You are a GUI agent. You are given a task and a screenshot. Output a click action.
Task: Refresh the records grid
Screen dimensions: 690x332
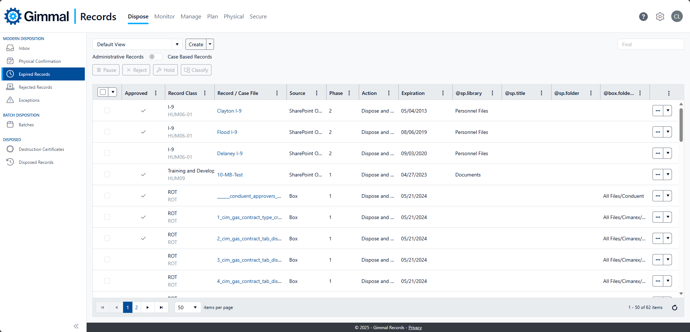click(674, 307)
